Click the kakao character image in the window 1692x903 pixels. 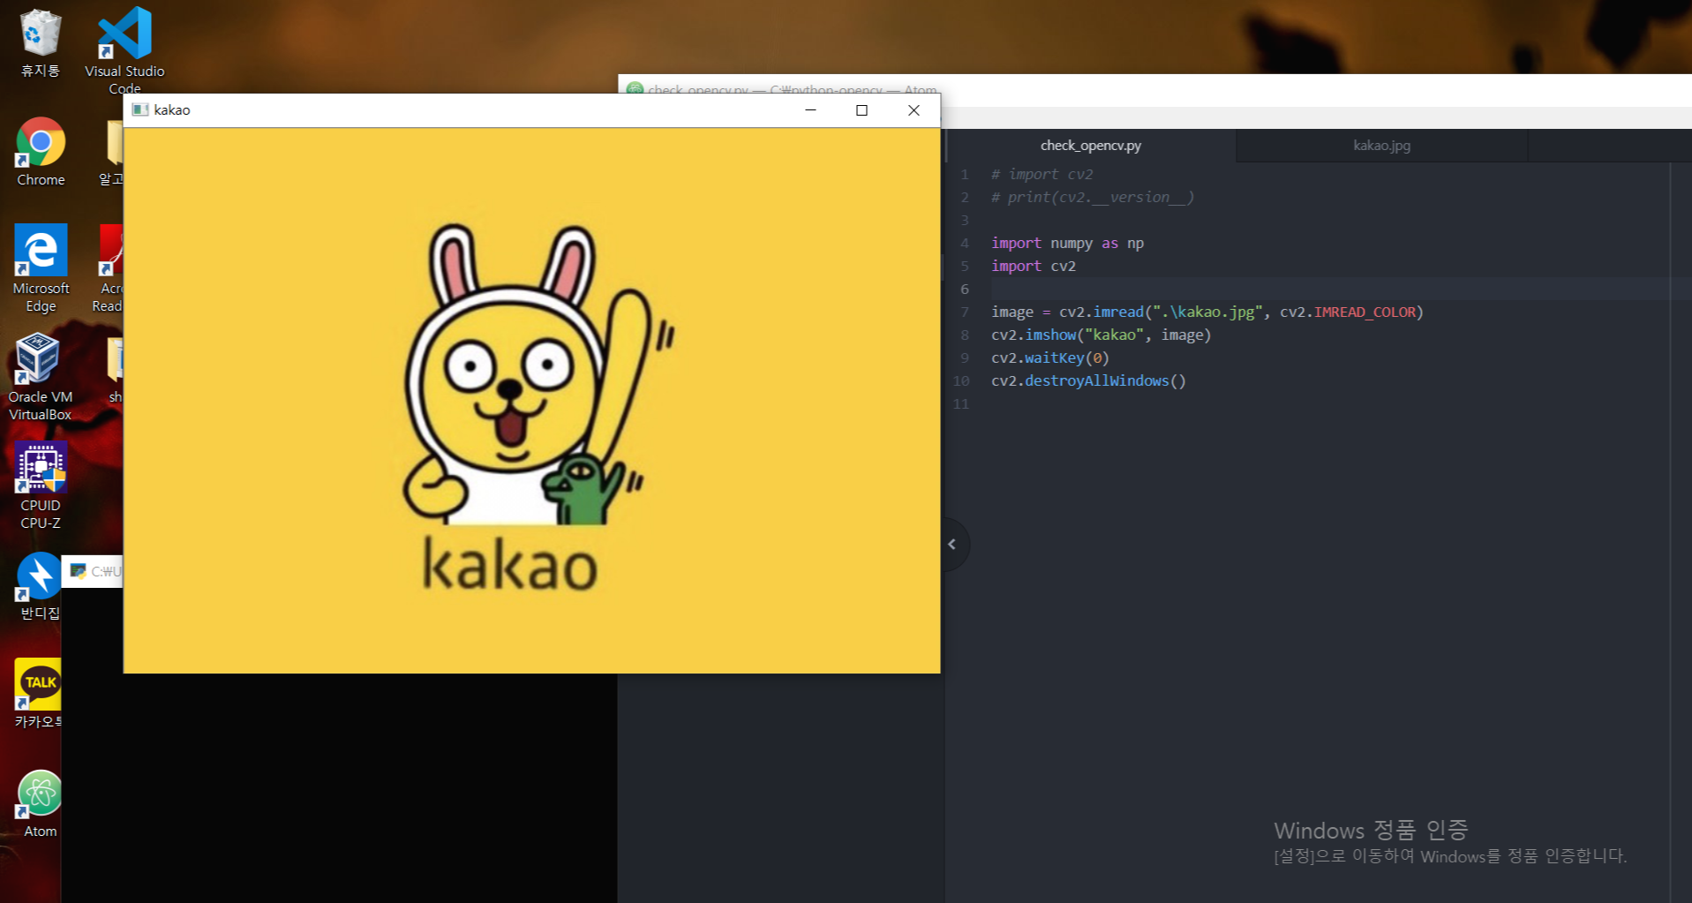click(531, 400)
